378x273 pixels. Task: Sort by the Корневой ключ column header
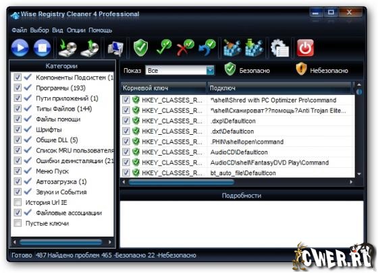[x=163, y=88]
